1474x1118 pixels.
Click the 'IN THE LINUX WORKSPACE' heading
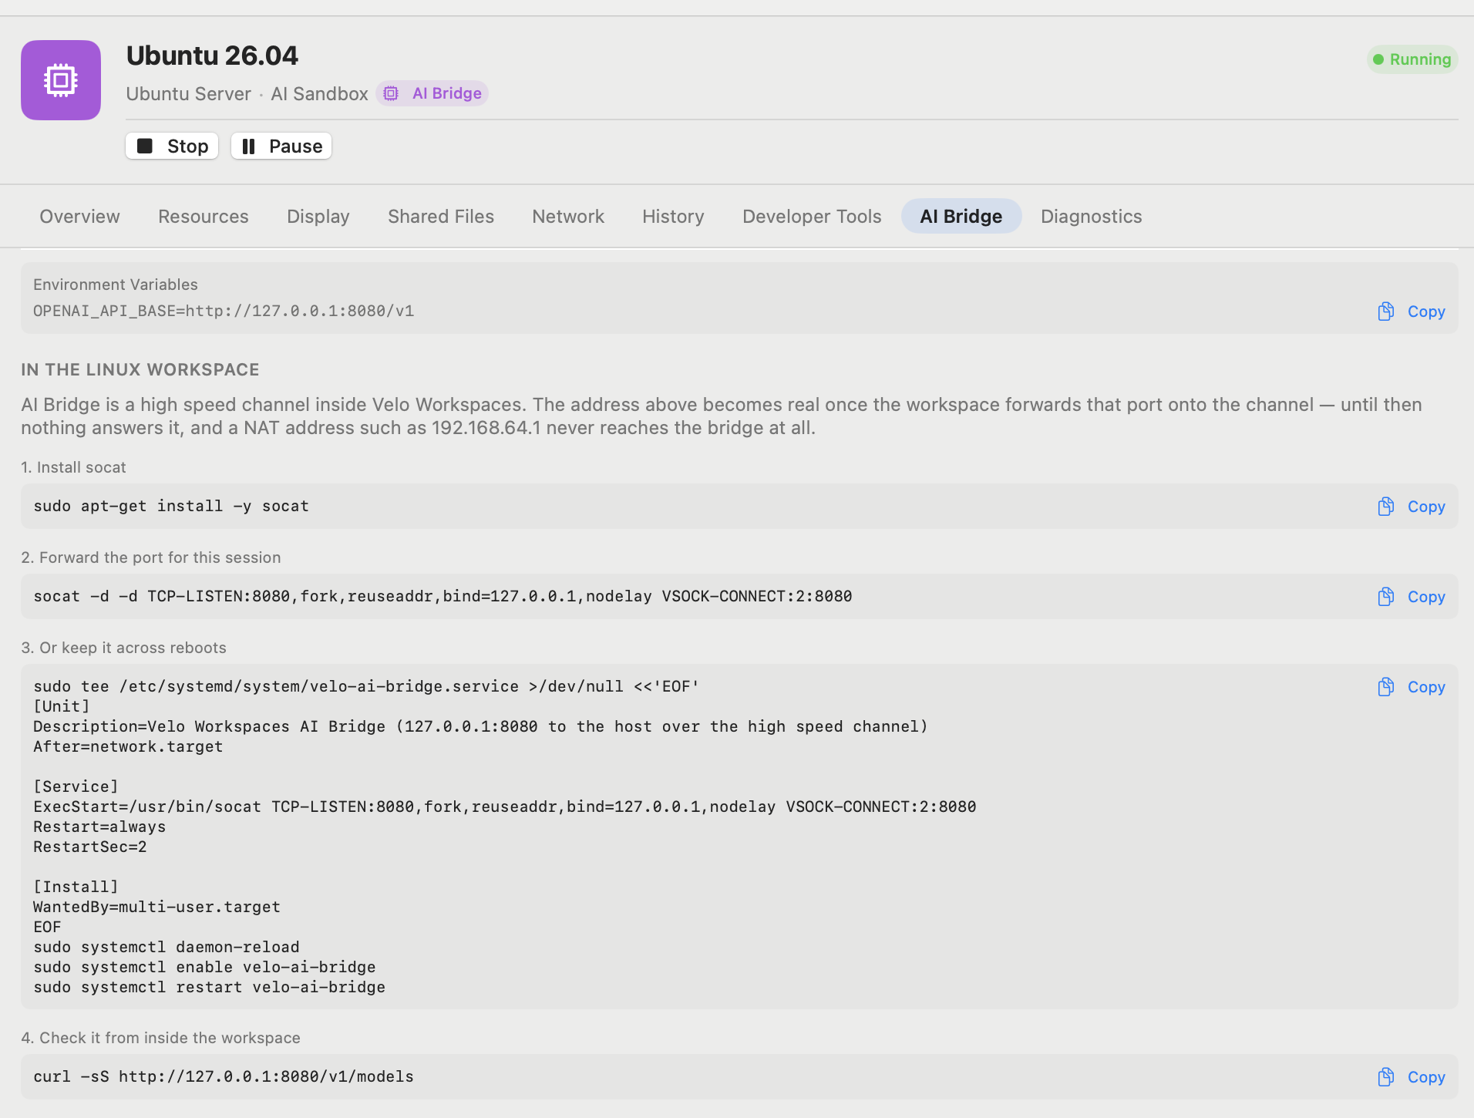(140, 369)
